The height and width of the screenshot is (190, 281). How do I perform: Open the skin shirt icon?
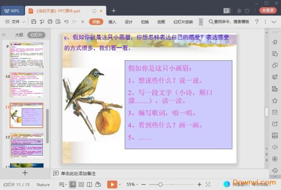pyautogui.click(x=247, y=11)
